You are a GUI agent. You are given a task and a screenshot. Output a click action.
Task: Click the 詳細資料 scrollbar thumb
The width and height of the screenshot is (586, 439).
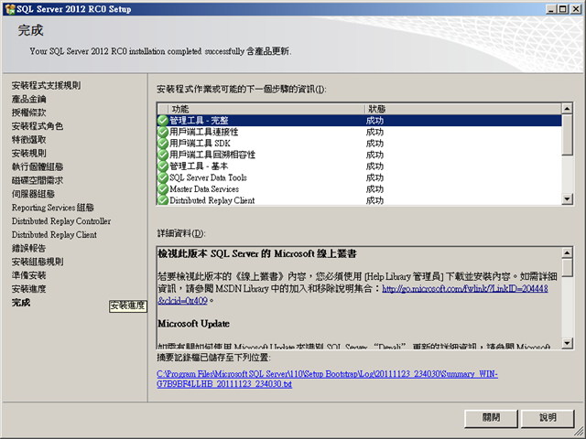[567, 267]
